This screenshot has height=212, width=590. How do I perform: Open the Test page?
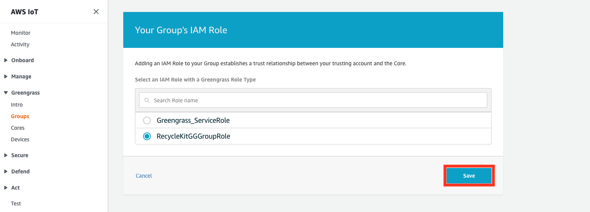point(16,204)
